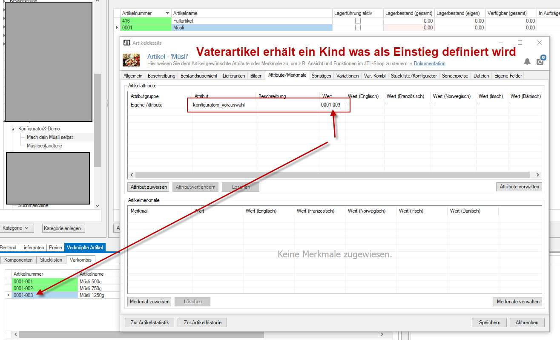Toggle Lagerführung aktiv for Füllartikel
The width and height of the screenshot is (560, 340).
click(x=358, y=20)
